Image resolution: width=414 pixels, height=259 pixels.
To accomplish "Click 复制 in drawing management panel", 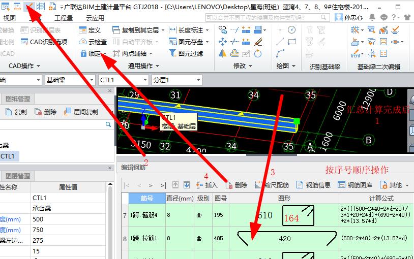I will point(16,112).
